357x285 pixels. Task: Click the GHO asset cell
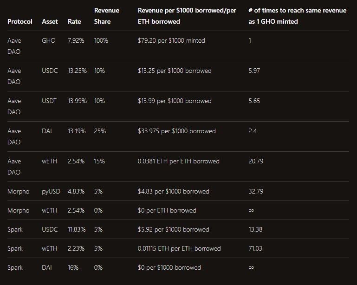pos(49,41)
